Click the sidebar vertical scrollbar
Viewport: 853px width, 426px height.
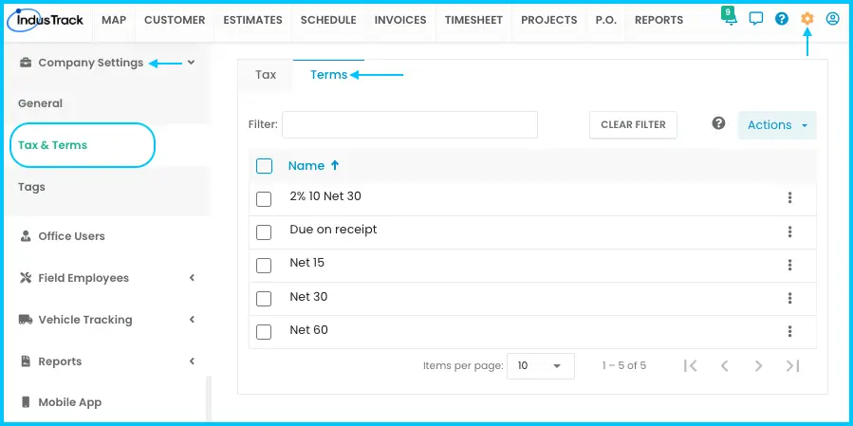tap(209, 398)
